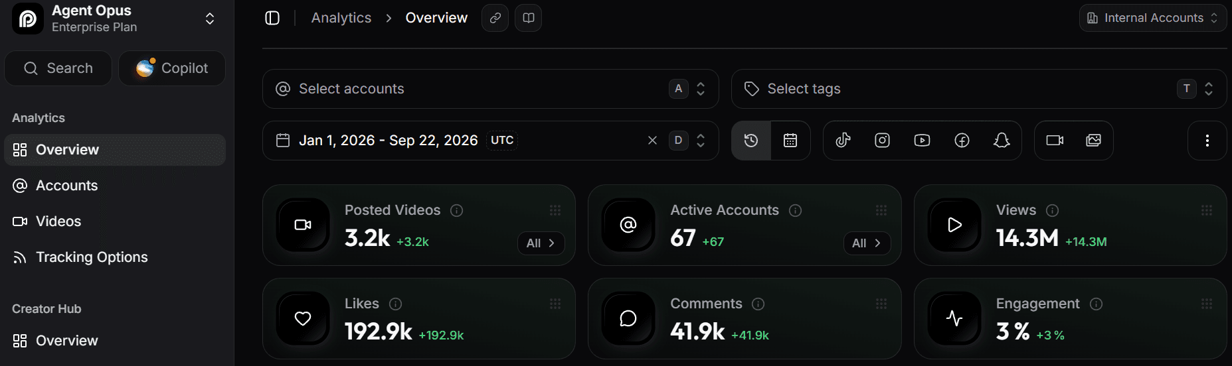The width and height of the screenshot is (1232, 366).
Task: Switch to calendar date mode
Action: (790, 141)
